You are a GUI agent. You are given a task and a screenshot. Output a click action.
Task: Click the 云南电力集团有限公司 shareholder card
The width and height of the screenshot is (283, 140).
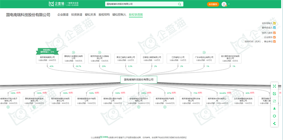[x=152, y=58]
